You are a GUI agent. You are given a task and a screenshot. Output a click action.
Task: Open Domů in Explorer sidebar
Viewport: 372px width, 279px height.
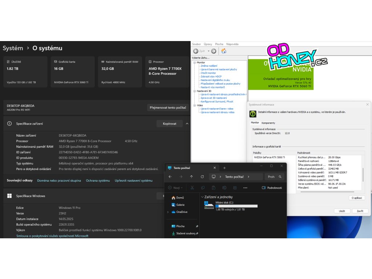click(x=178, y=198)
